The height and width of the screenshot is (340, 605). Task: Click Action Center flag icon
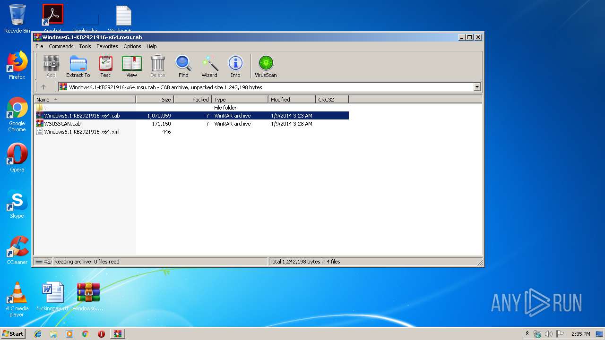tap(560, 334)
